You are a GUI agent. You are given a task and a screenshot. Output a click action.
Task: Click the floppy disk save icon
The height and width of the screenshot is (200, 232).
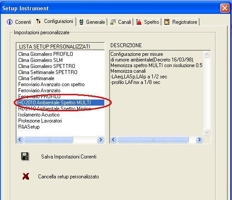(25, 156)
